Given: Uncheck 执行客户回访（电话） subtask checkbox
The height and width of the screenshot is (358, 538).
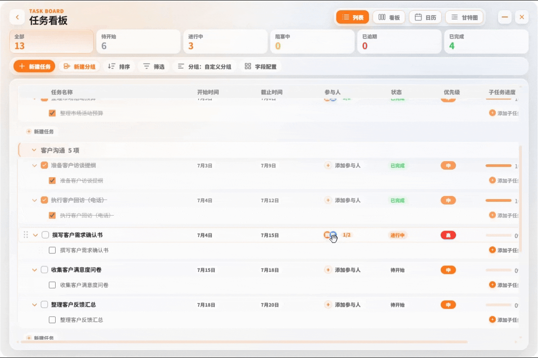Looking at the screenshot, I should tap(52, 215).
